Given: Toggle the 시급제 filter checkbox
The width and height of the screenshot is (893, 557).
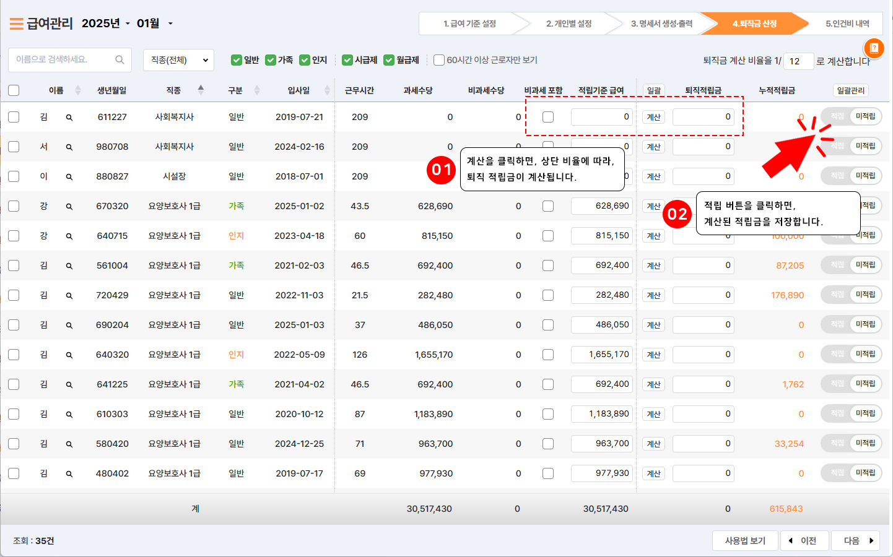Looking at the screenshot, I should [x=347, y=60].
